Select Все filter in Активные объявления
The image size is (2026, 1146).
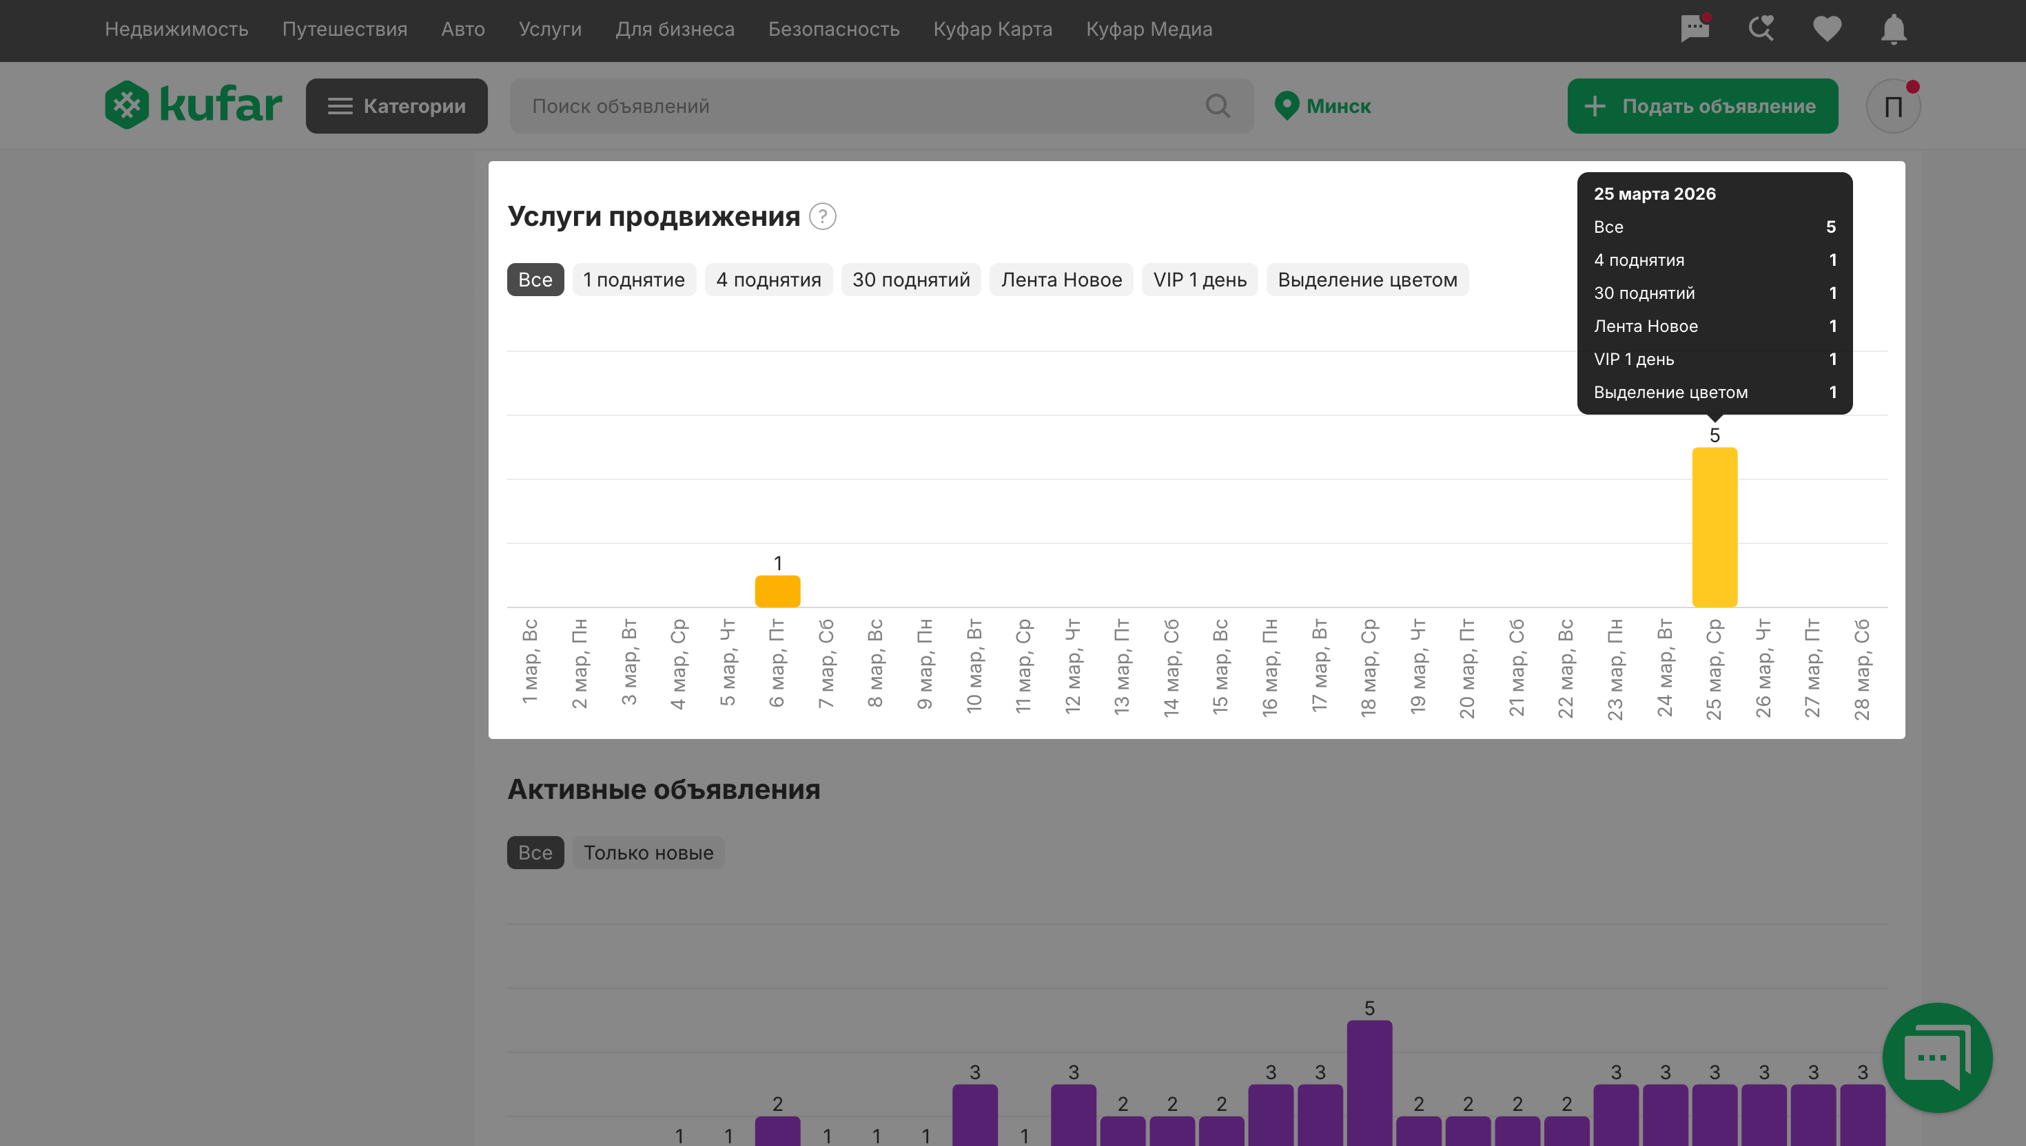click(535, 853)
